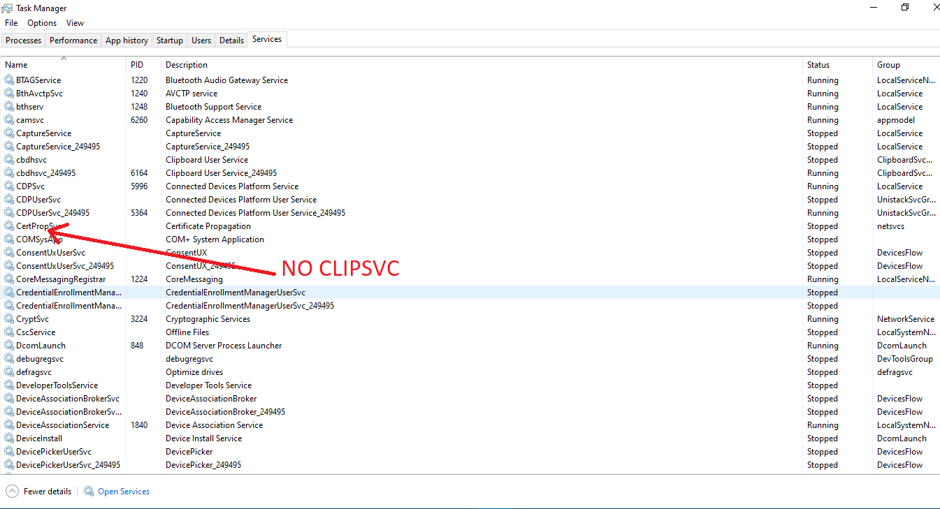Screen dimensions: 940x509
Task: Click the netsvcs group cell
Action: (x=891, y=226)
